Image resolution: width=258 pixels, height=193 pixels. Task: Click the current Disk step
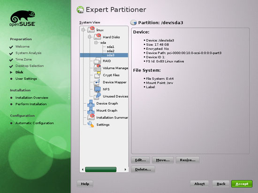click(19, 72)
